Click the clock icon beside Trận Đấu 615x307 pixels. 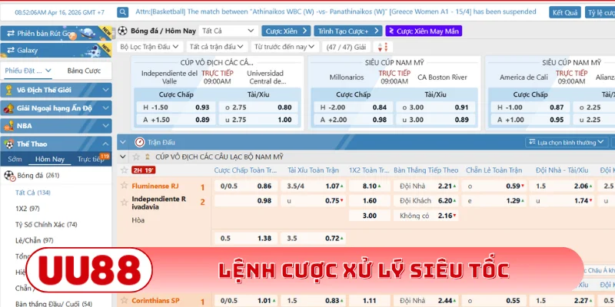[x=140, y=142]
